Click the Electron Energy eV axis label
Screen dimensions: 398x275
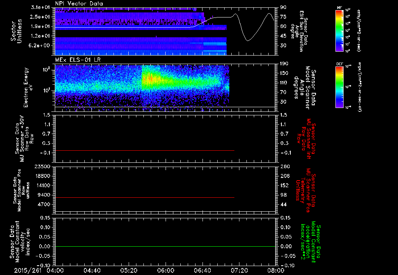(x=28, y=87)
